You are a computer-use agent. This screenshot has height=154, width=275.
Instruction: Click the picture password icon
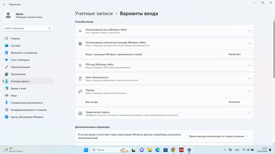[80, 113]
